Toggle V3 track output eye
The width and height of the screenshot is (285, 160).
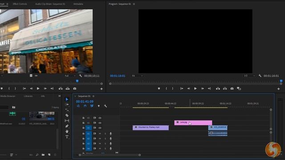point(100,118)
